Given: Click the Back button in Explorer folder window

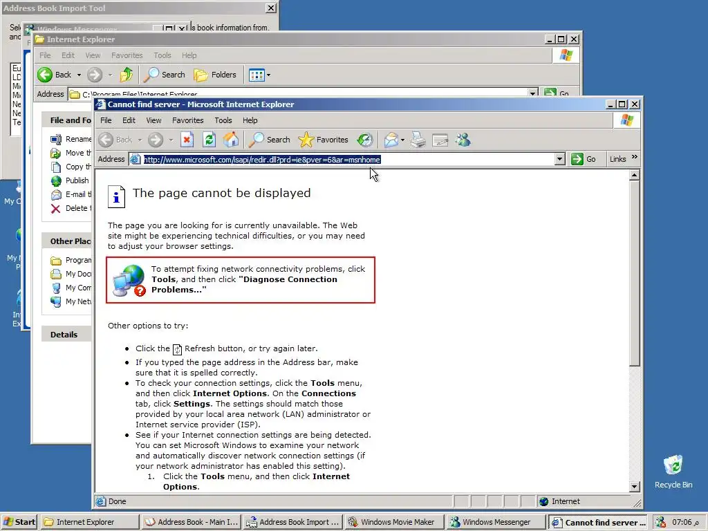Looking at the screenshot, I should [x=55, y=75].
